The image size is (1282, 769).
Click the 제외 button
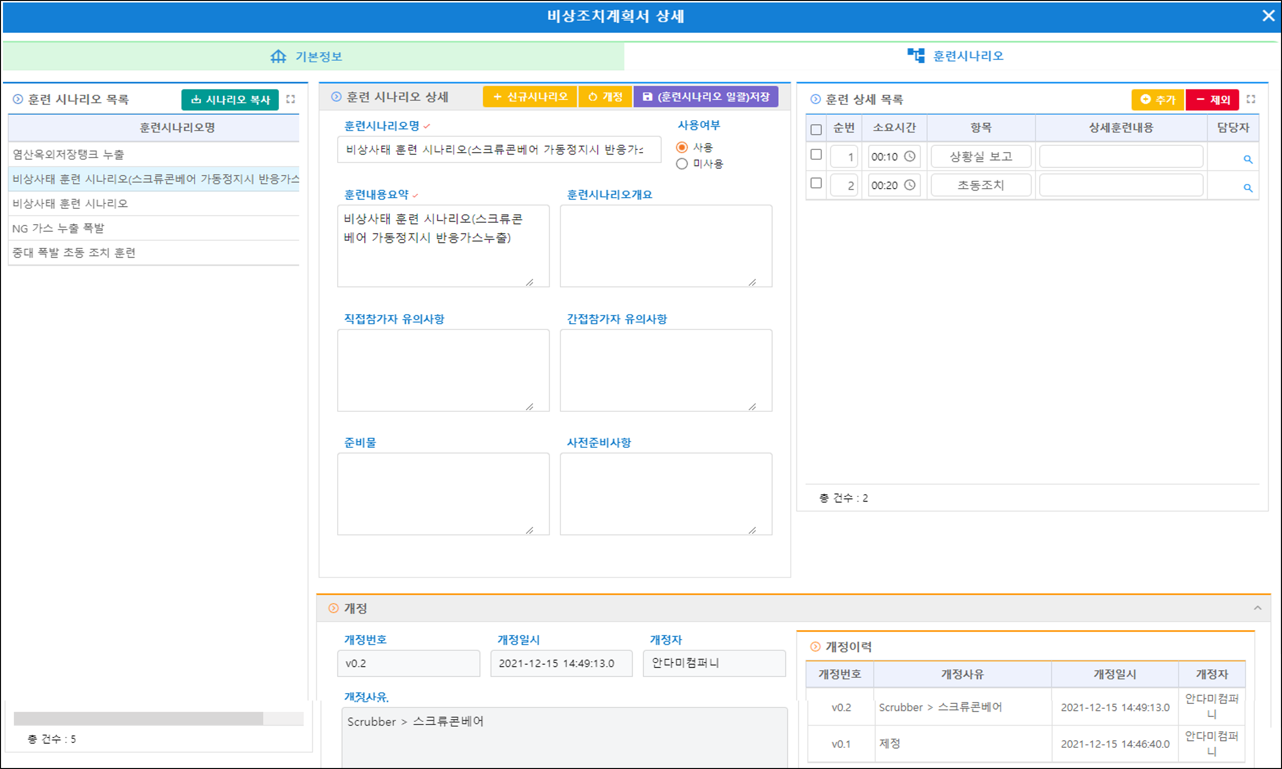click(1212, 100)
